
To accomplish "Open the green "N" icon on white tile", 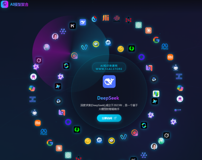I will 156,94.
